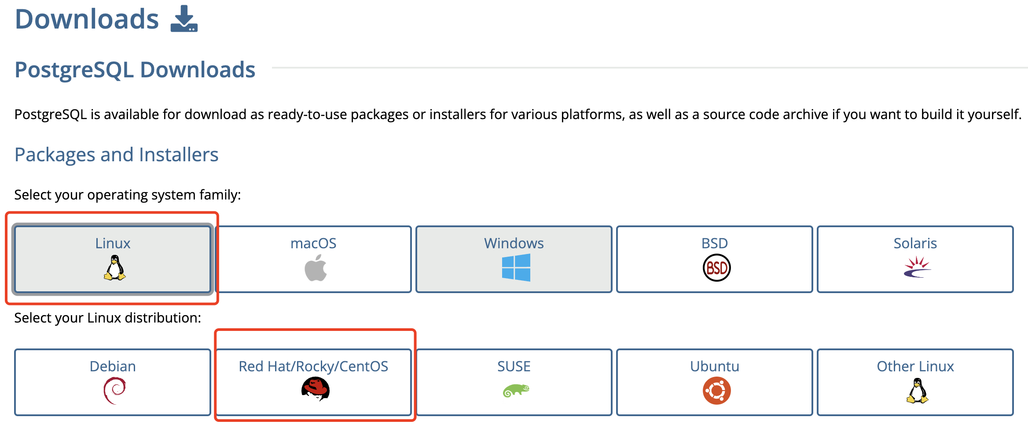Click the blue Windows logo
The width and height of the screenshot is (1028, 428).
(516, 268)
